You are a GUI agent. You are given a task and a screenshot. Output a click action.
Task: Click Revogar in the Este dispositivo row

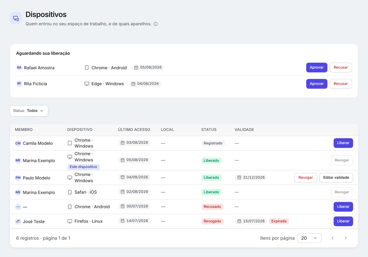(342, 160)
